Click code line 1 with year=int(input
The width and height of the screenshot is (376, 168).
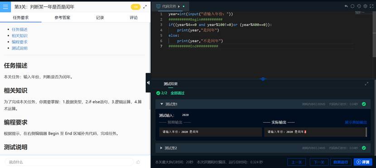pyautogui.click(x=201, y=14)
